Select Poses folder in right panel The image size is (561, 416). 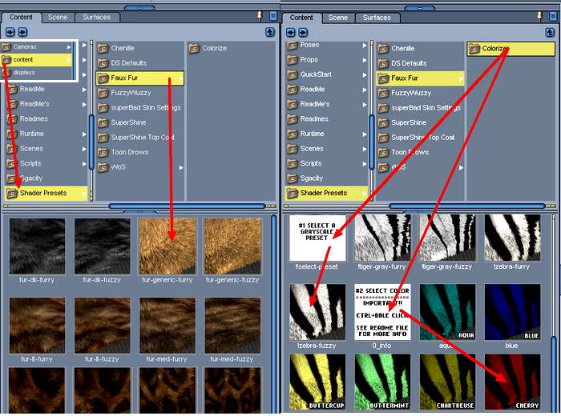click(x=326, y=45)
